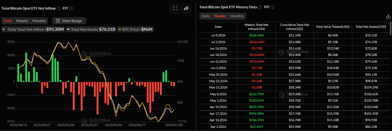Viewport: 392px width, 131px height.
Task: Open the Date Range picker
Action: pyautogui.click(x=69, y=21)
